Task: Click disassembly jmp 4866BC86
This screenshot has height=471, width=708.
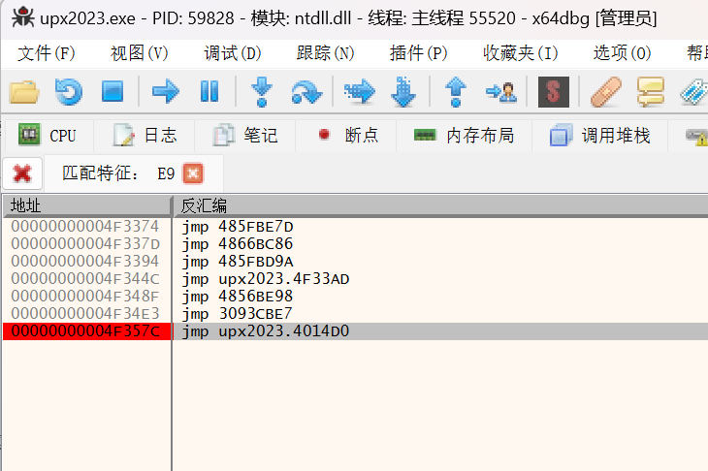Action: click(x=238, y=244)
